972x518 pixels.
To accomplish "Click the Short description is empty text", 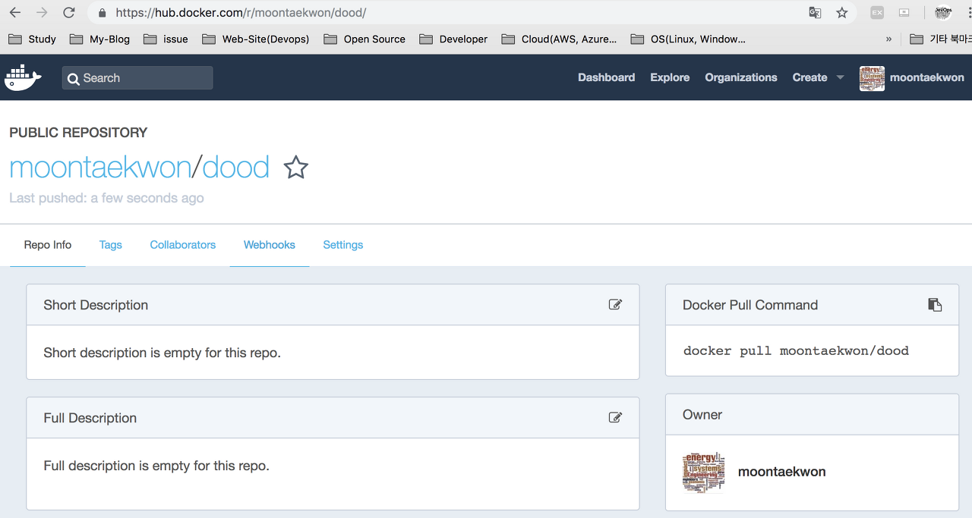I will (x=162, y=353).
